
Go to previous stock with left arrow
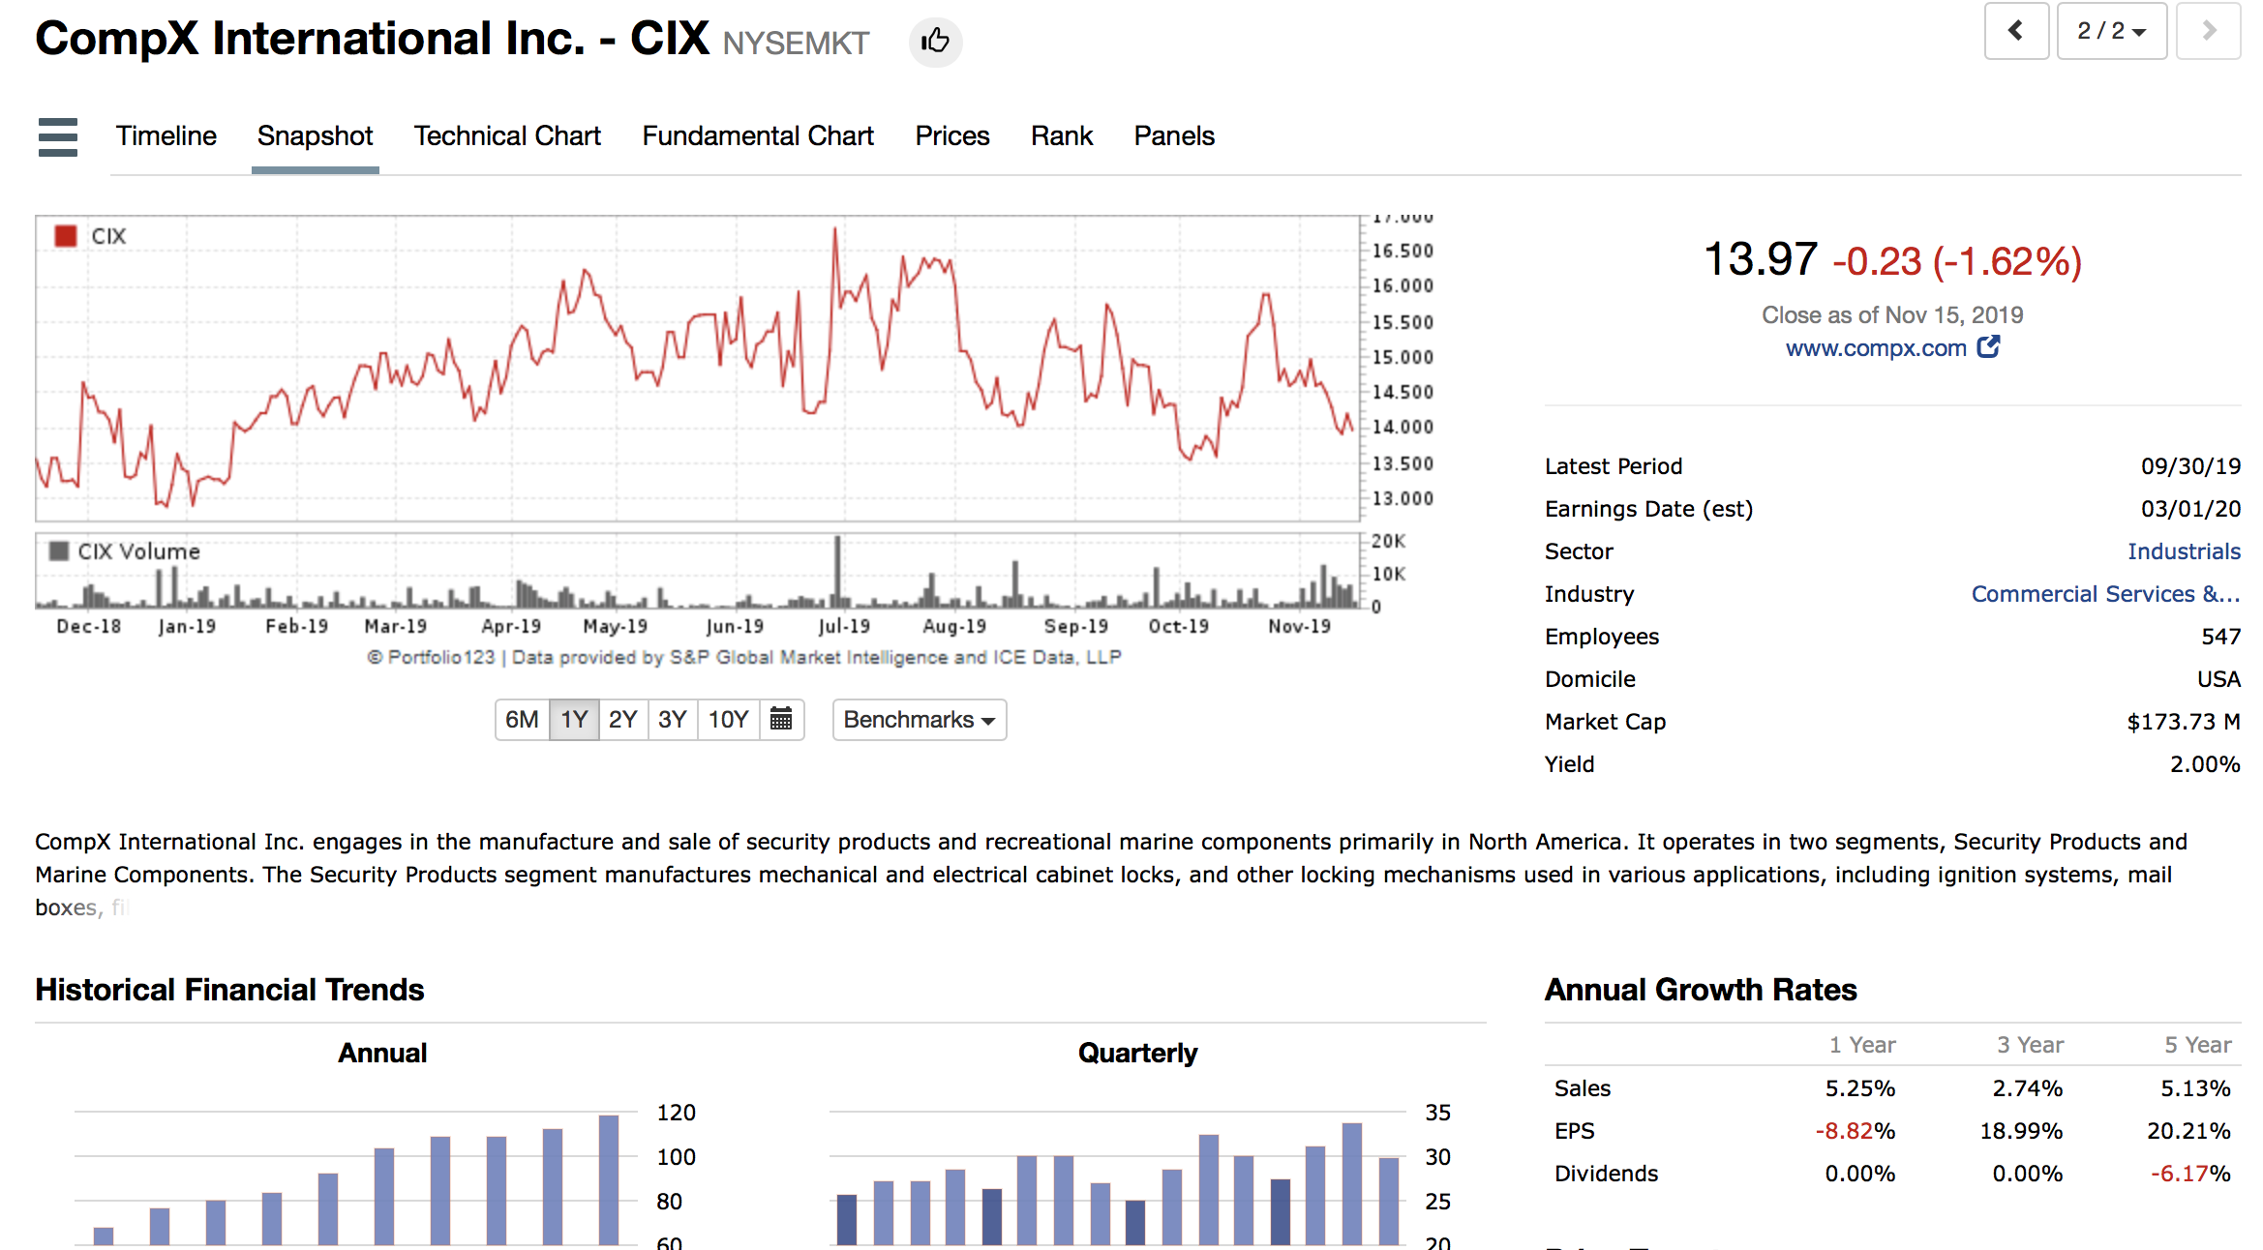[2015, 31]
